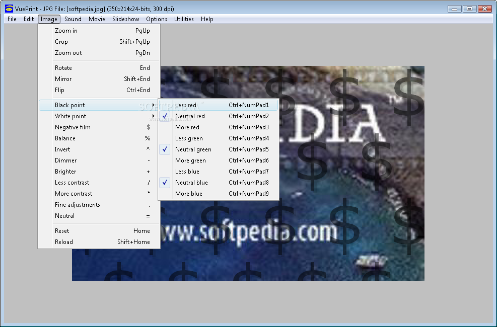
Task: Choose Zoom in from Image menu
Action: (99, 31)
